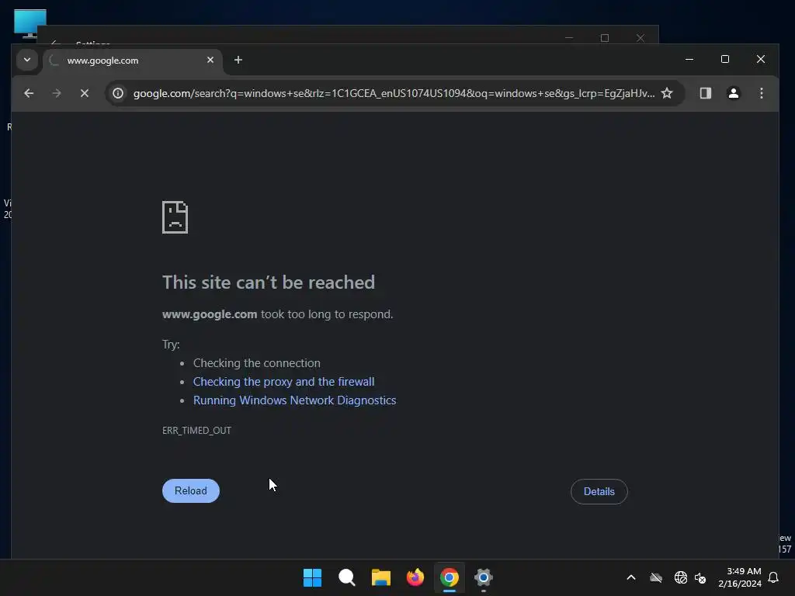Click the forward navigation arrow in Chrome
Viewport: 795px width, 596px height.
tap(57, 93)
